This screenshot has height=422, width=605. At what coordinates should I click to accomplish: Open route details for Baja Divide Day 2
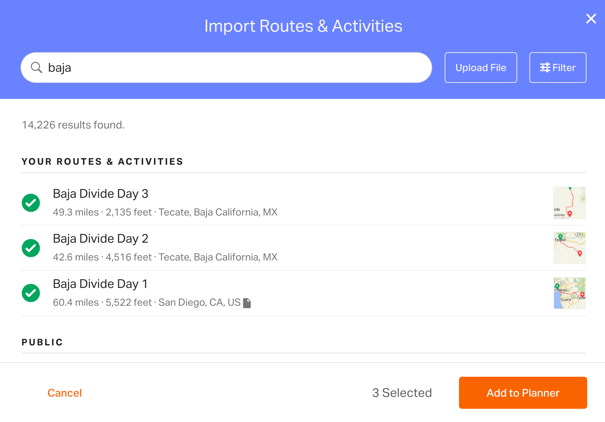click(x=100, y=239)
